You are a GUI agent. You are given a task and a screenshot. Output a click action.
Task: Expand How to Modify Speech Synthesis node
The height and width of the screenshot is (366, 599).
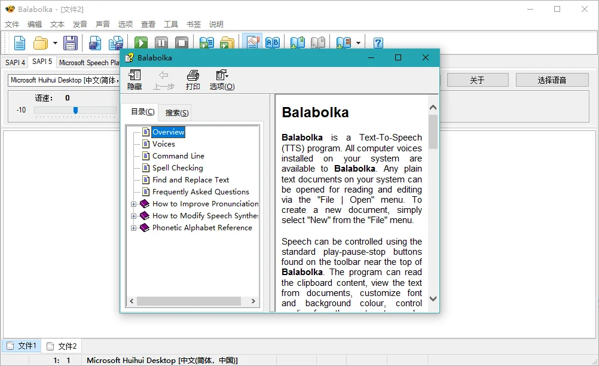[x=133, y=216]
